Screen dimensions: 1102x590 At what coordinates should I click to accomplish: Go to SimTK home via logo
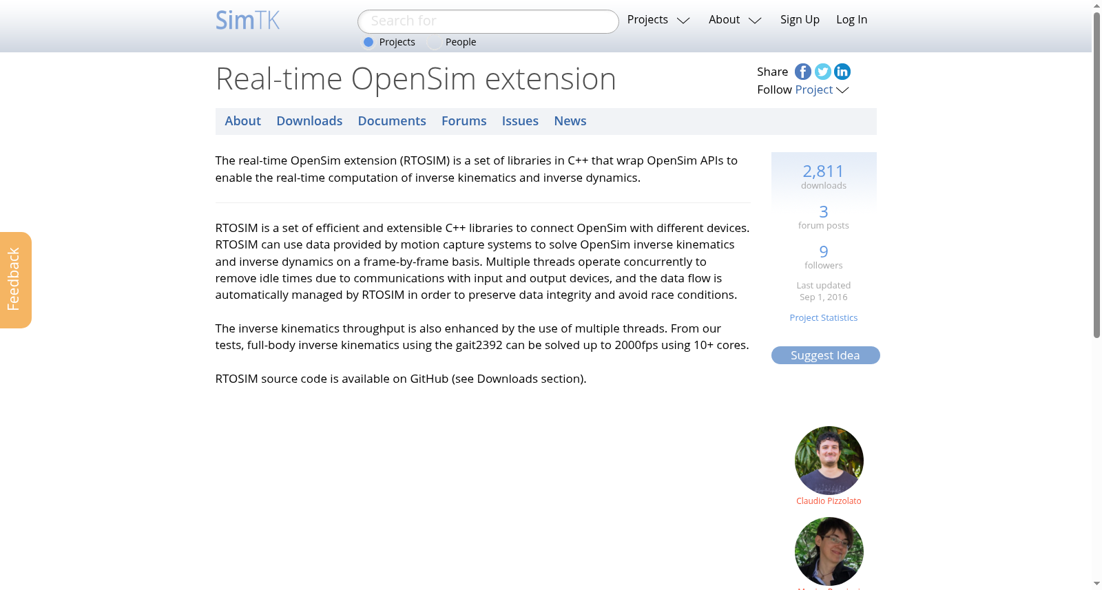click(248, 20)
